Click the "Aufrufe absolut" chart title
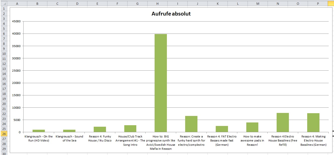This screenshot has width=334, height=155. pyautogui.click(x=171, y=14)
